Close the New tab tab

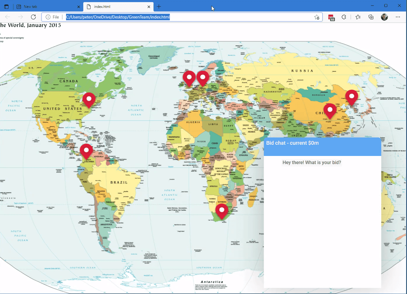[79, 7]
